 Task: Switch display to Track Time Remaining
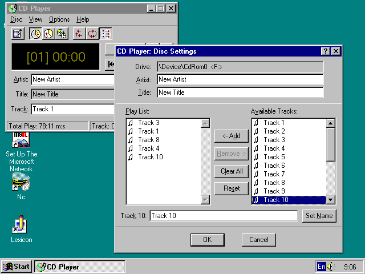pos(48,34)
